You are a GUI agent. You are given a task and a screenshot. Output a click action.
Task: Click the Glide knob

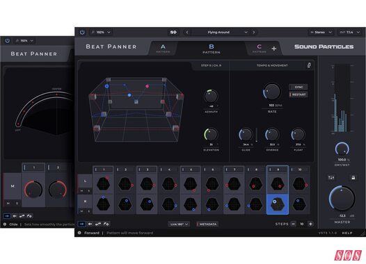click(x=246, y=135)
